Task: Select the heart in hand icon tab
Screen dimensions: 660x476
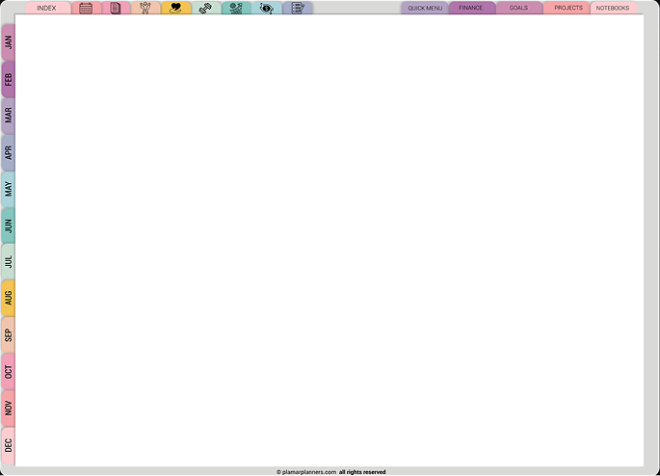Action: (x=175, y=8)
